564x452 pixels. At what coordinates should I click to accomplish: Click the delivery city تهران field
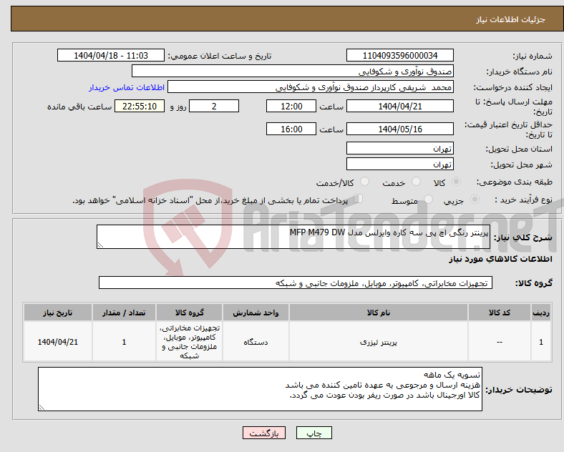pos(400,164)
